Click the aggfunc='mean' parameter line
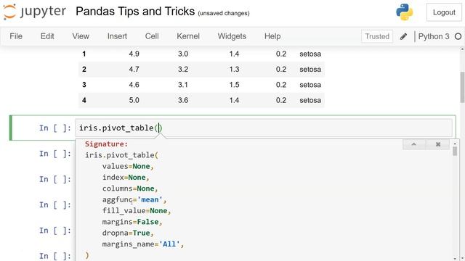Screen dimensions: 465x261 (134, 200)
